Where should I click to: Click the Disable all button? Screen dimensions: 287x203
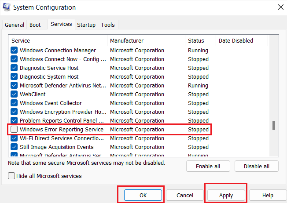click(257, 166)
